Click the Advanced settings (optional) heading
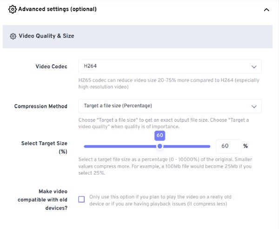This screenshot has height=229, width=279. [x=57, y=9]
